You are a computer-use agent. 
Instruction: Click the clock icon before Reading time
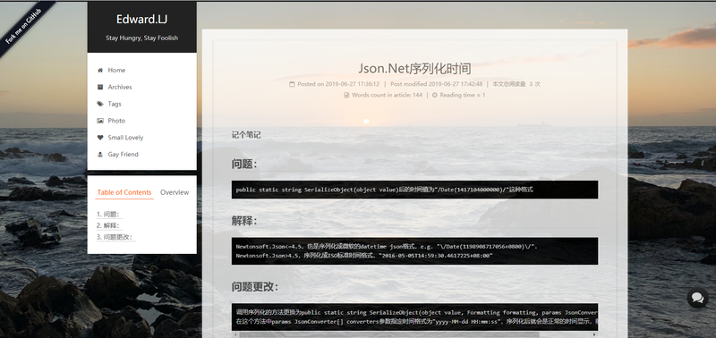(x=435, y=96)
